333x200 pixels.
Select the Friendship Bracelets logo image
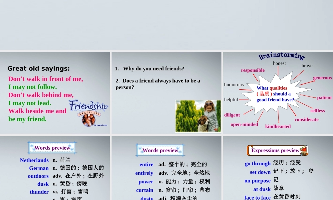pos(89,113)
